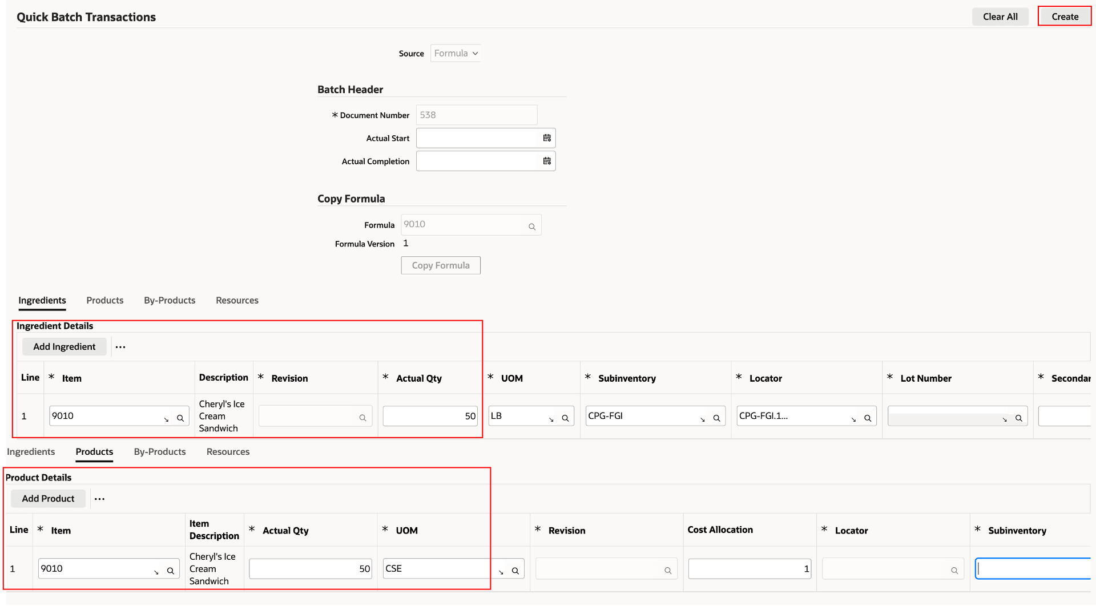Click the Revision column search icon
The width and height of the screenshot is (1096, 606).
[362, 416]
